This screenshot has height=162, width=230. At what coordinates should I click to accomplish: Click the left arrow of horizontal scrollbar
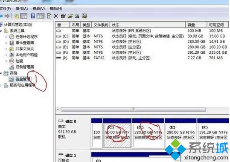tap(58, 110)
